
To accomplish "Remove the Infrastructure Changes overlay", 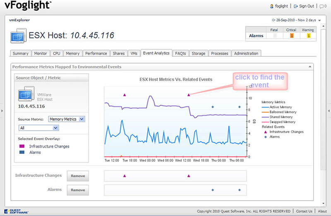I will tap(78, 176).
